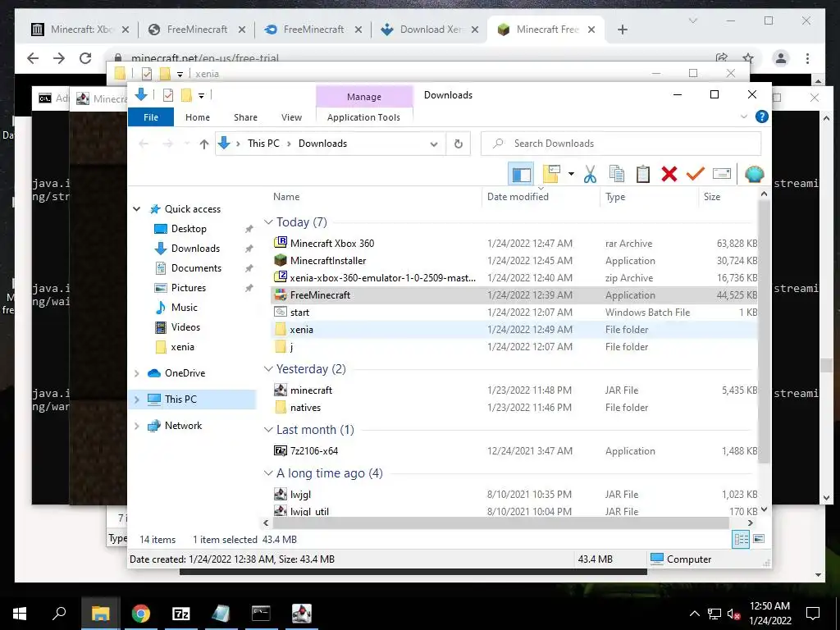Screen dimensions: 840x630
Task: Open the File menu tab
Action: point(151,116)
